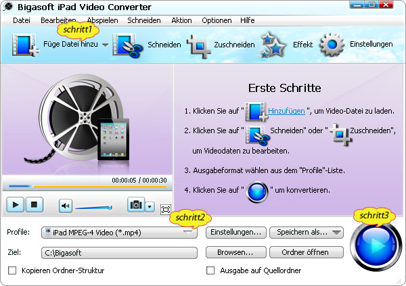The width and height of the screenshot is (406, 286).
Task: Maximize the converter window
Action: [x=371, y=5]
